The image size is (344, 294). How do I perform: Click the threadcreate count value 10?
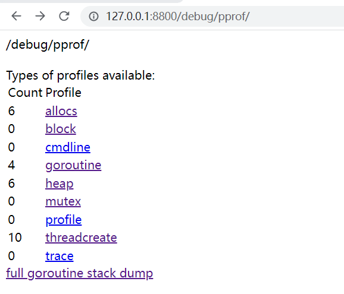15,238
